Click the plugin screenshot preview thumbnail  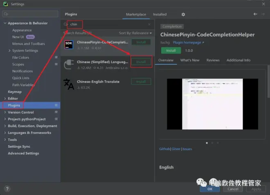coord(212,104)
